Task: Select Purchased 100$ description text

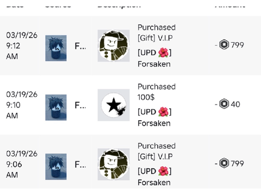Action: (157, 92)
